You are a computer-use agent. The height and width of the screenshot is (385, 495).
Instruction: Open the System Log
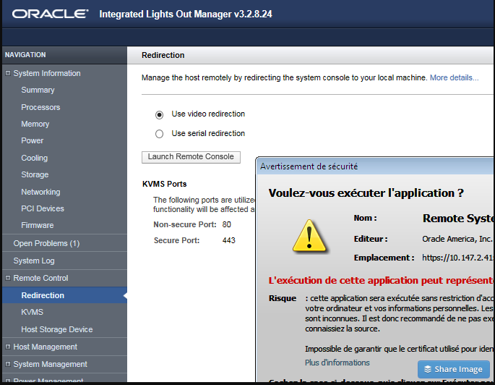34,261
